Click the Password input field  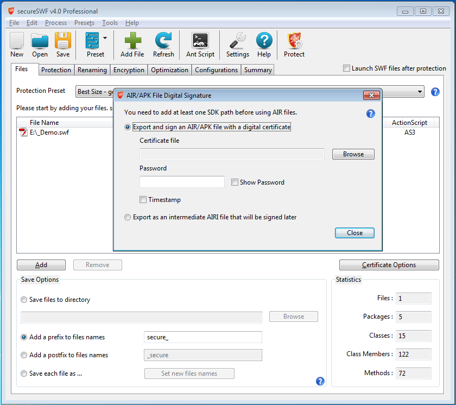point(182,182)
